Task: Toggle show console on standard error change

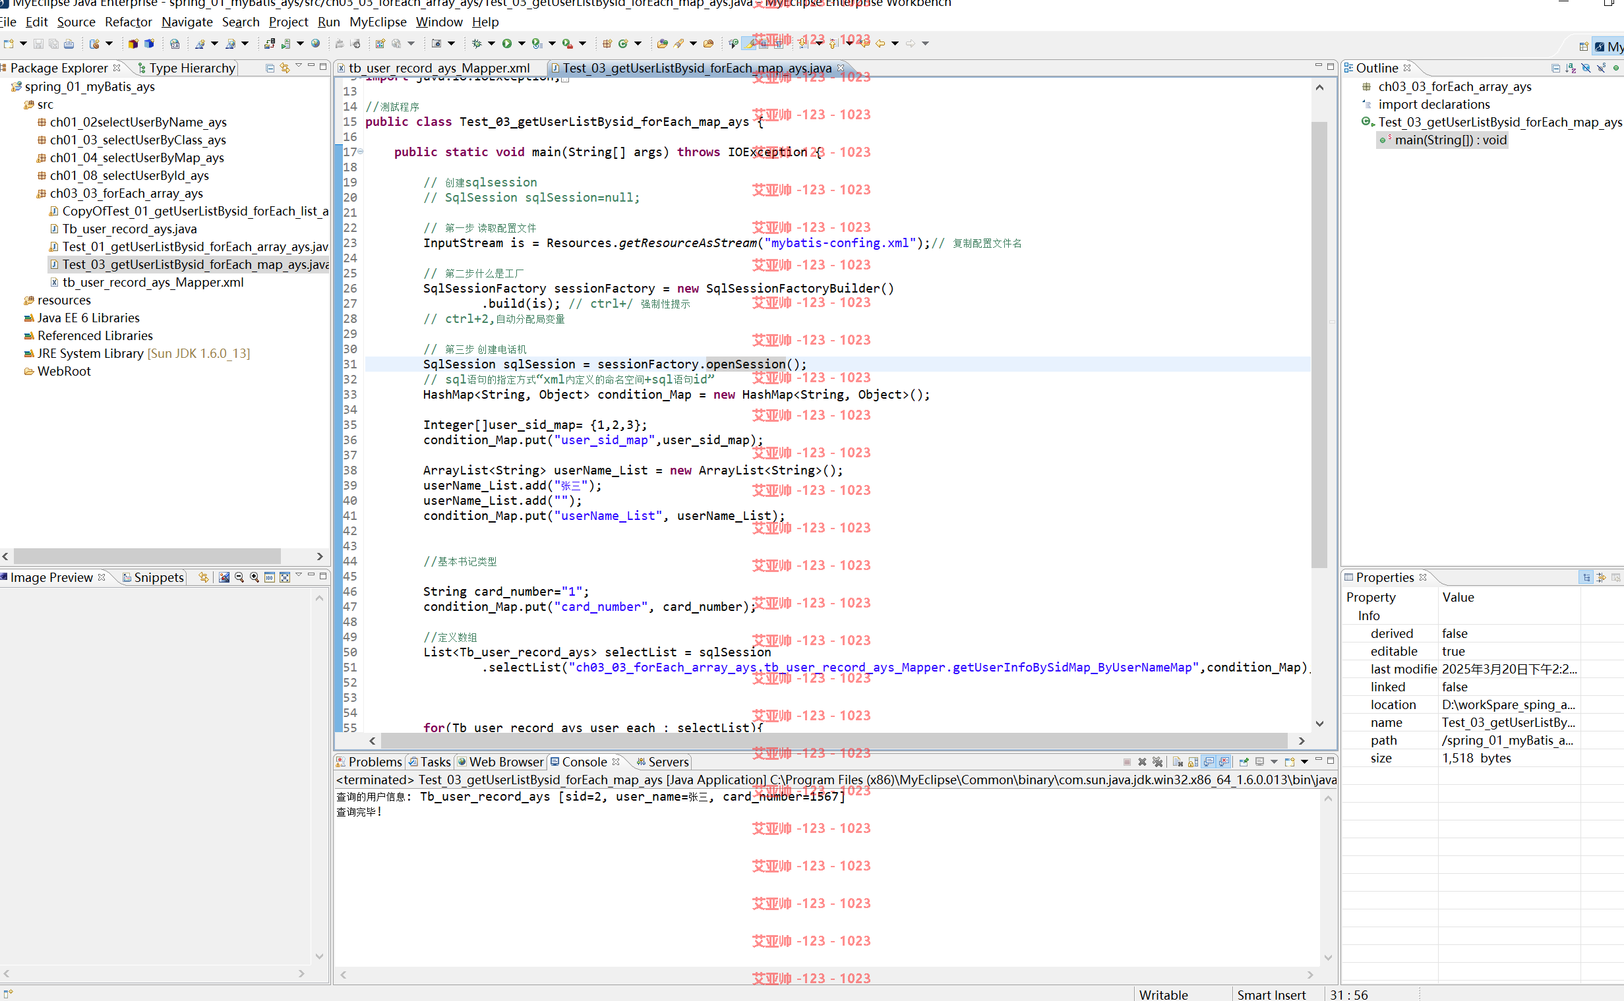Action: tap(1224, 762)
